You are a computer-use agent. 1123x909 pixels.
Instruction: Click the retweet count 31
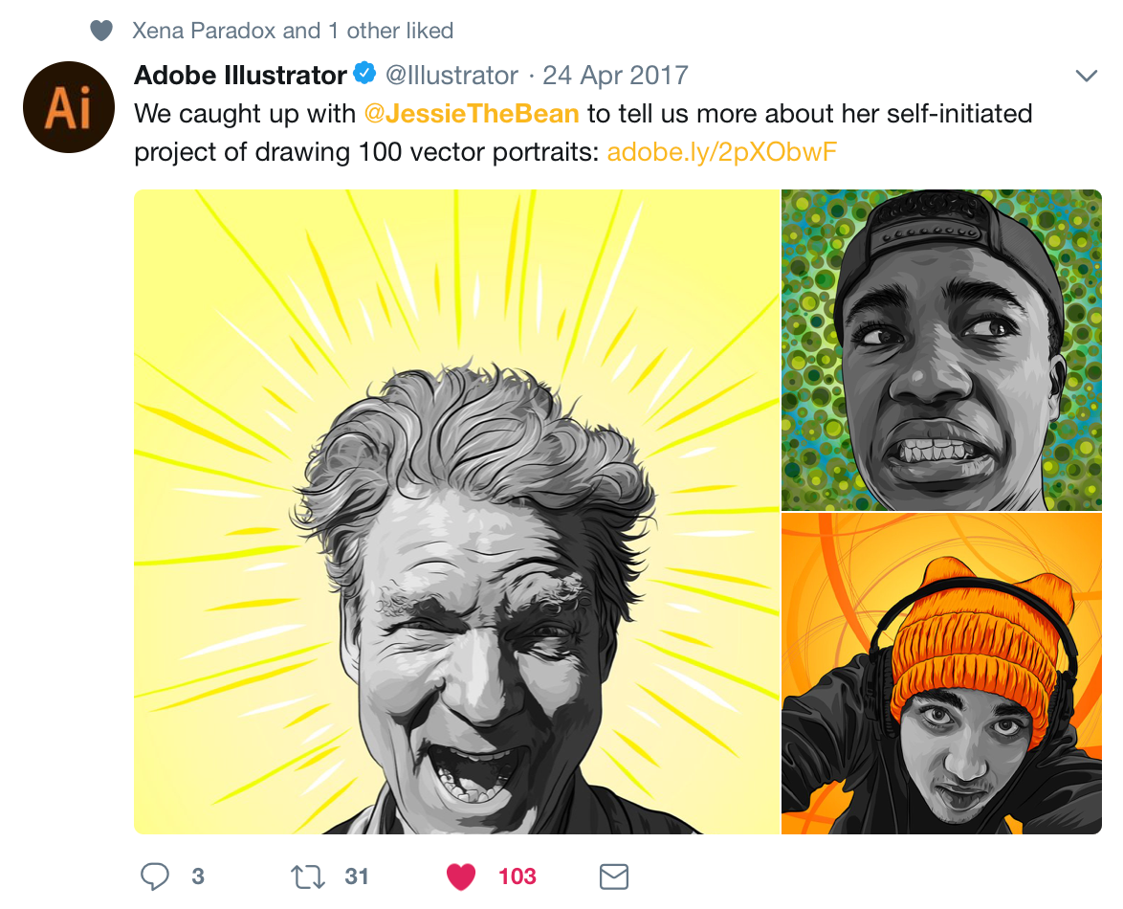[x=357, y=876]
